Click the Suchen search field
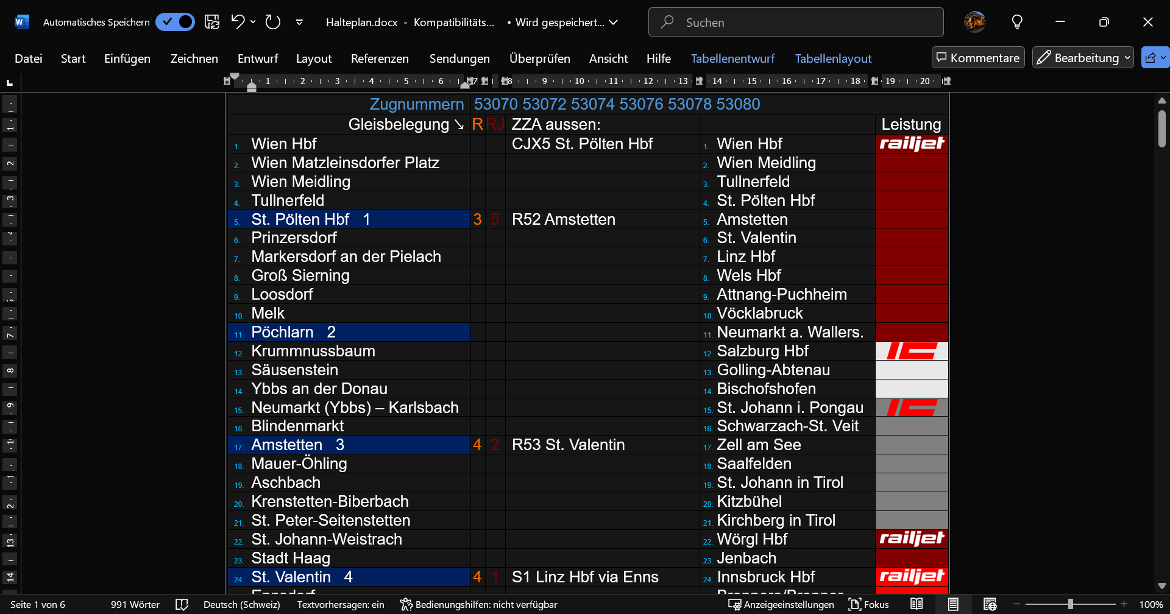Viewport: 1170px width, 614px height. click(796, 23)
